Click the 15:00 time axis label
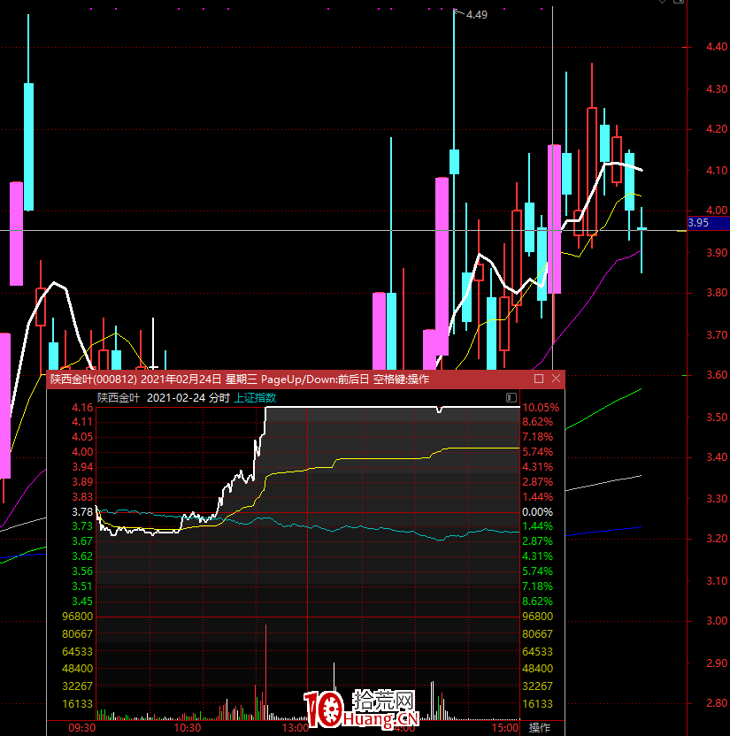Viewport: 730px width, 736px height. pyautogui.click(x=505, y=727)
